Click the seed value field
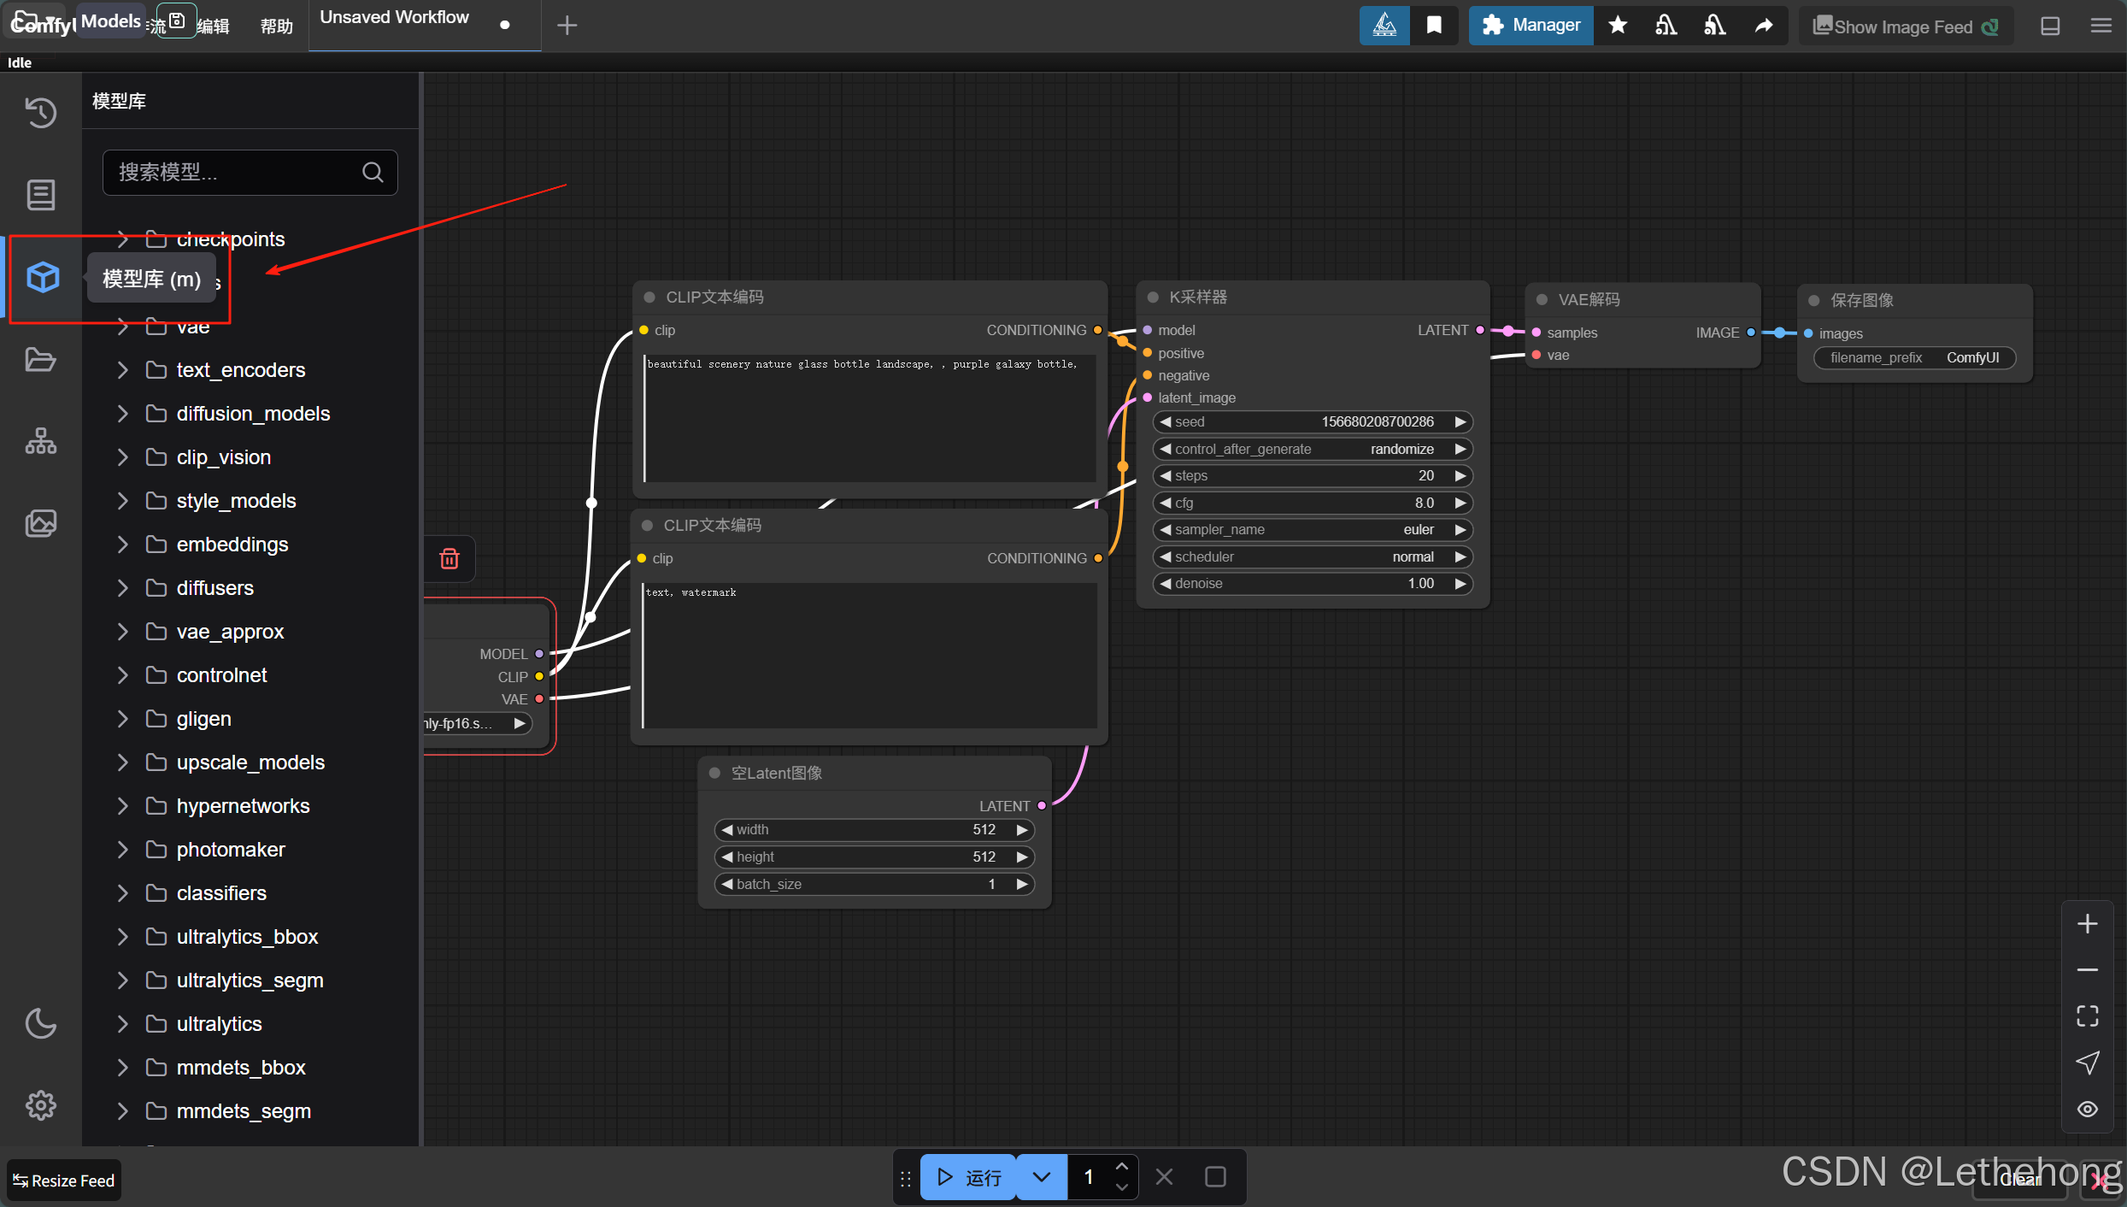Viewport: 2127px width, 1207px height. [1312, 421]
